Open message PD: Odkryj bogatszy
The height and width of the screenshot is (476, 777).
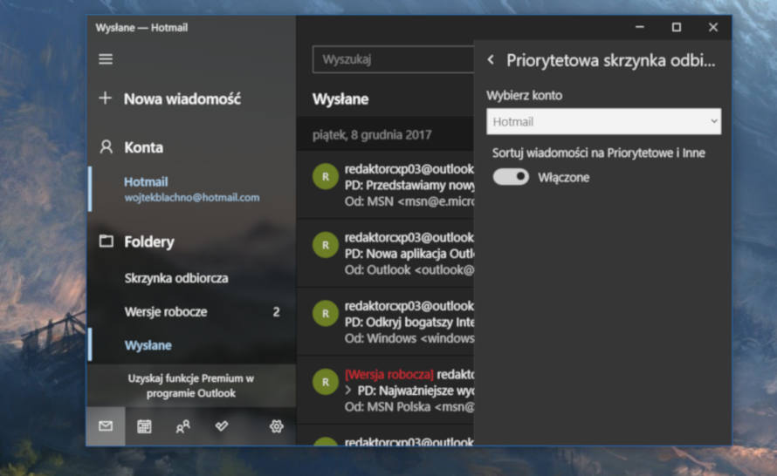coord(385,322)
